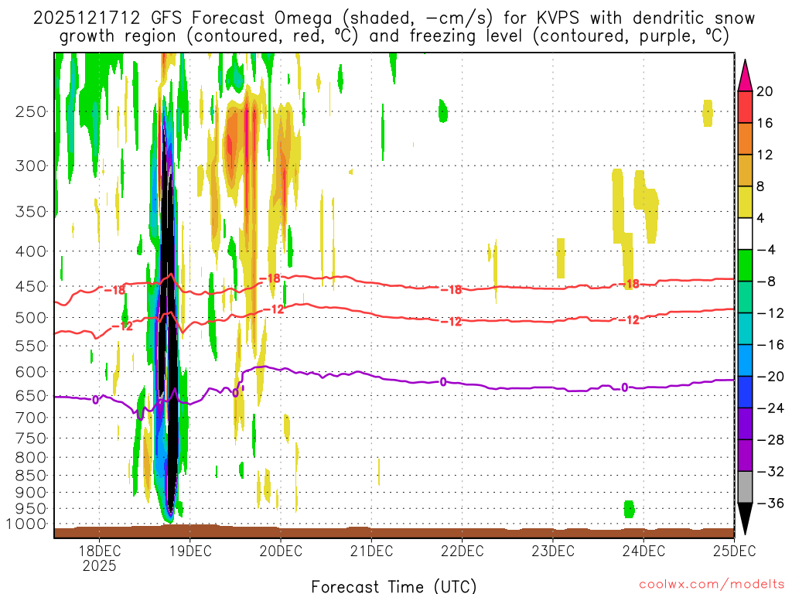Screen dimensions: 792x594
Task: Click the 25DEC date label
Action: [735, 551]
